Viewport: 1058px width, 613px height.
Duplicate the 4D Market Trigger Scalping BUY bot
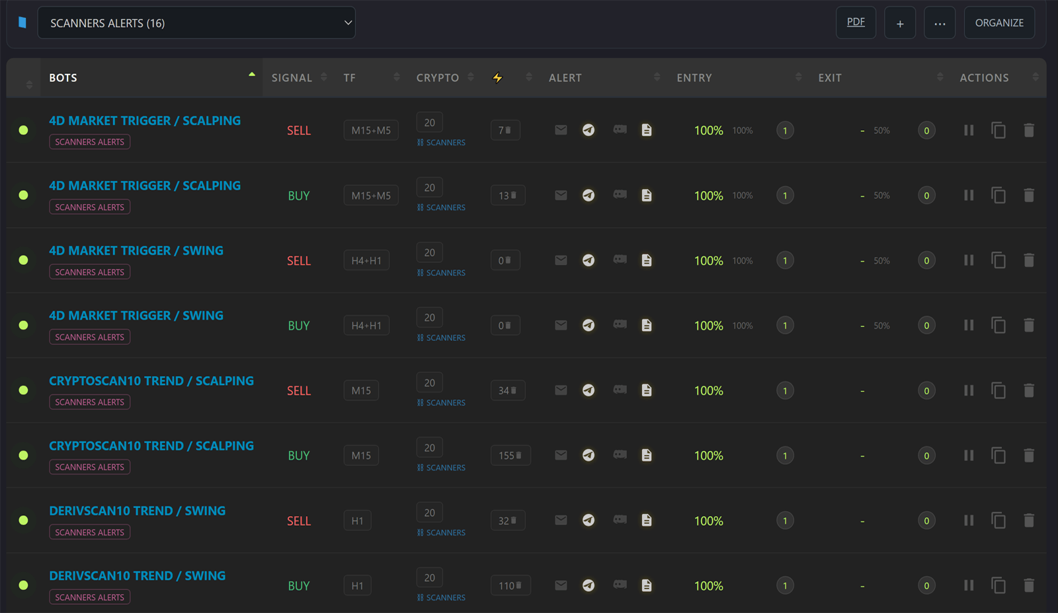(x=998, y=196)
